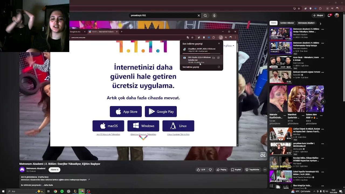Like the video with the thumbs-up button

click(201, 170)
